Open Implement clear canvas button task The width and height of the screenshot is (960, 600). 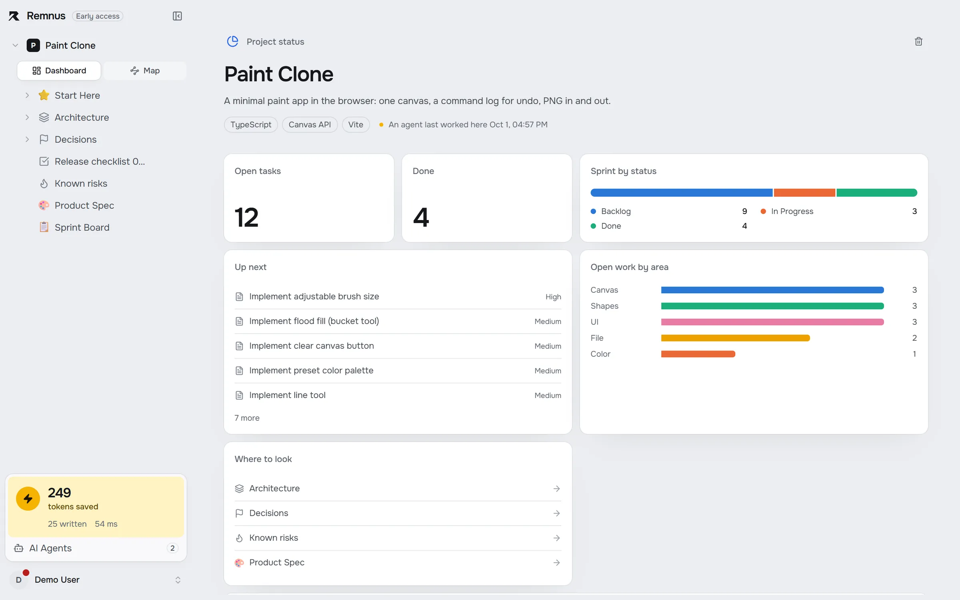(398, 346)
